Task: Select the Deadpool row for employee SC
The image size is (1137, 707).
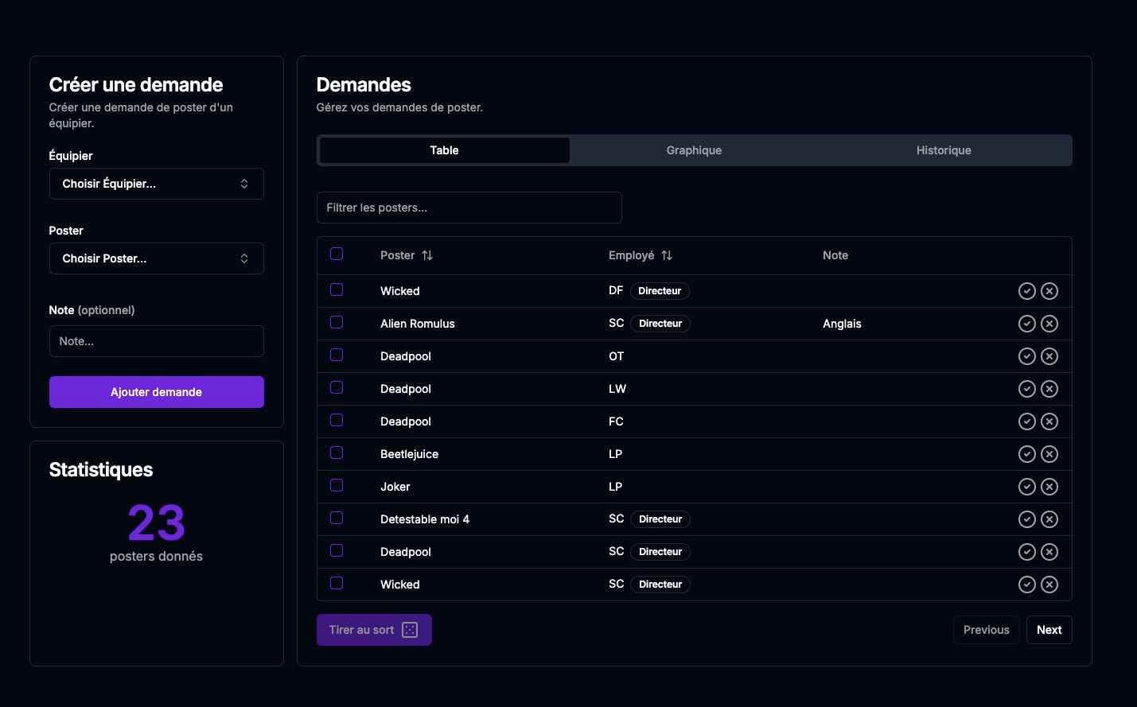Action: coord(337,550)
